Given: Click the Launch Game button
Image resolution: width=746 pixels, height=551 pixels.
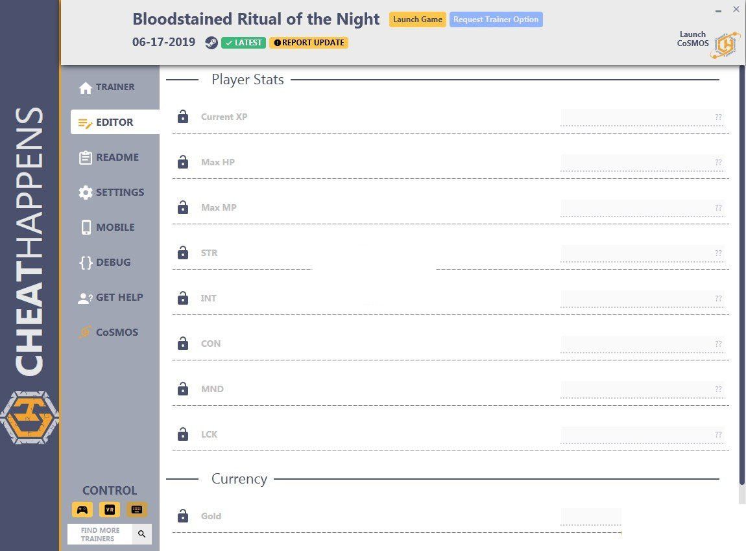Looking at the screenshot, I should pyautogui.click(x=418, y=19).
